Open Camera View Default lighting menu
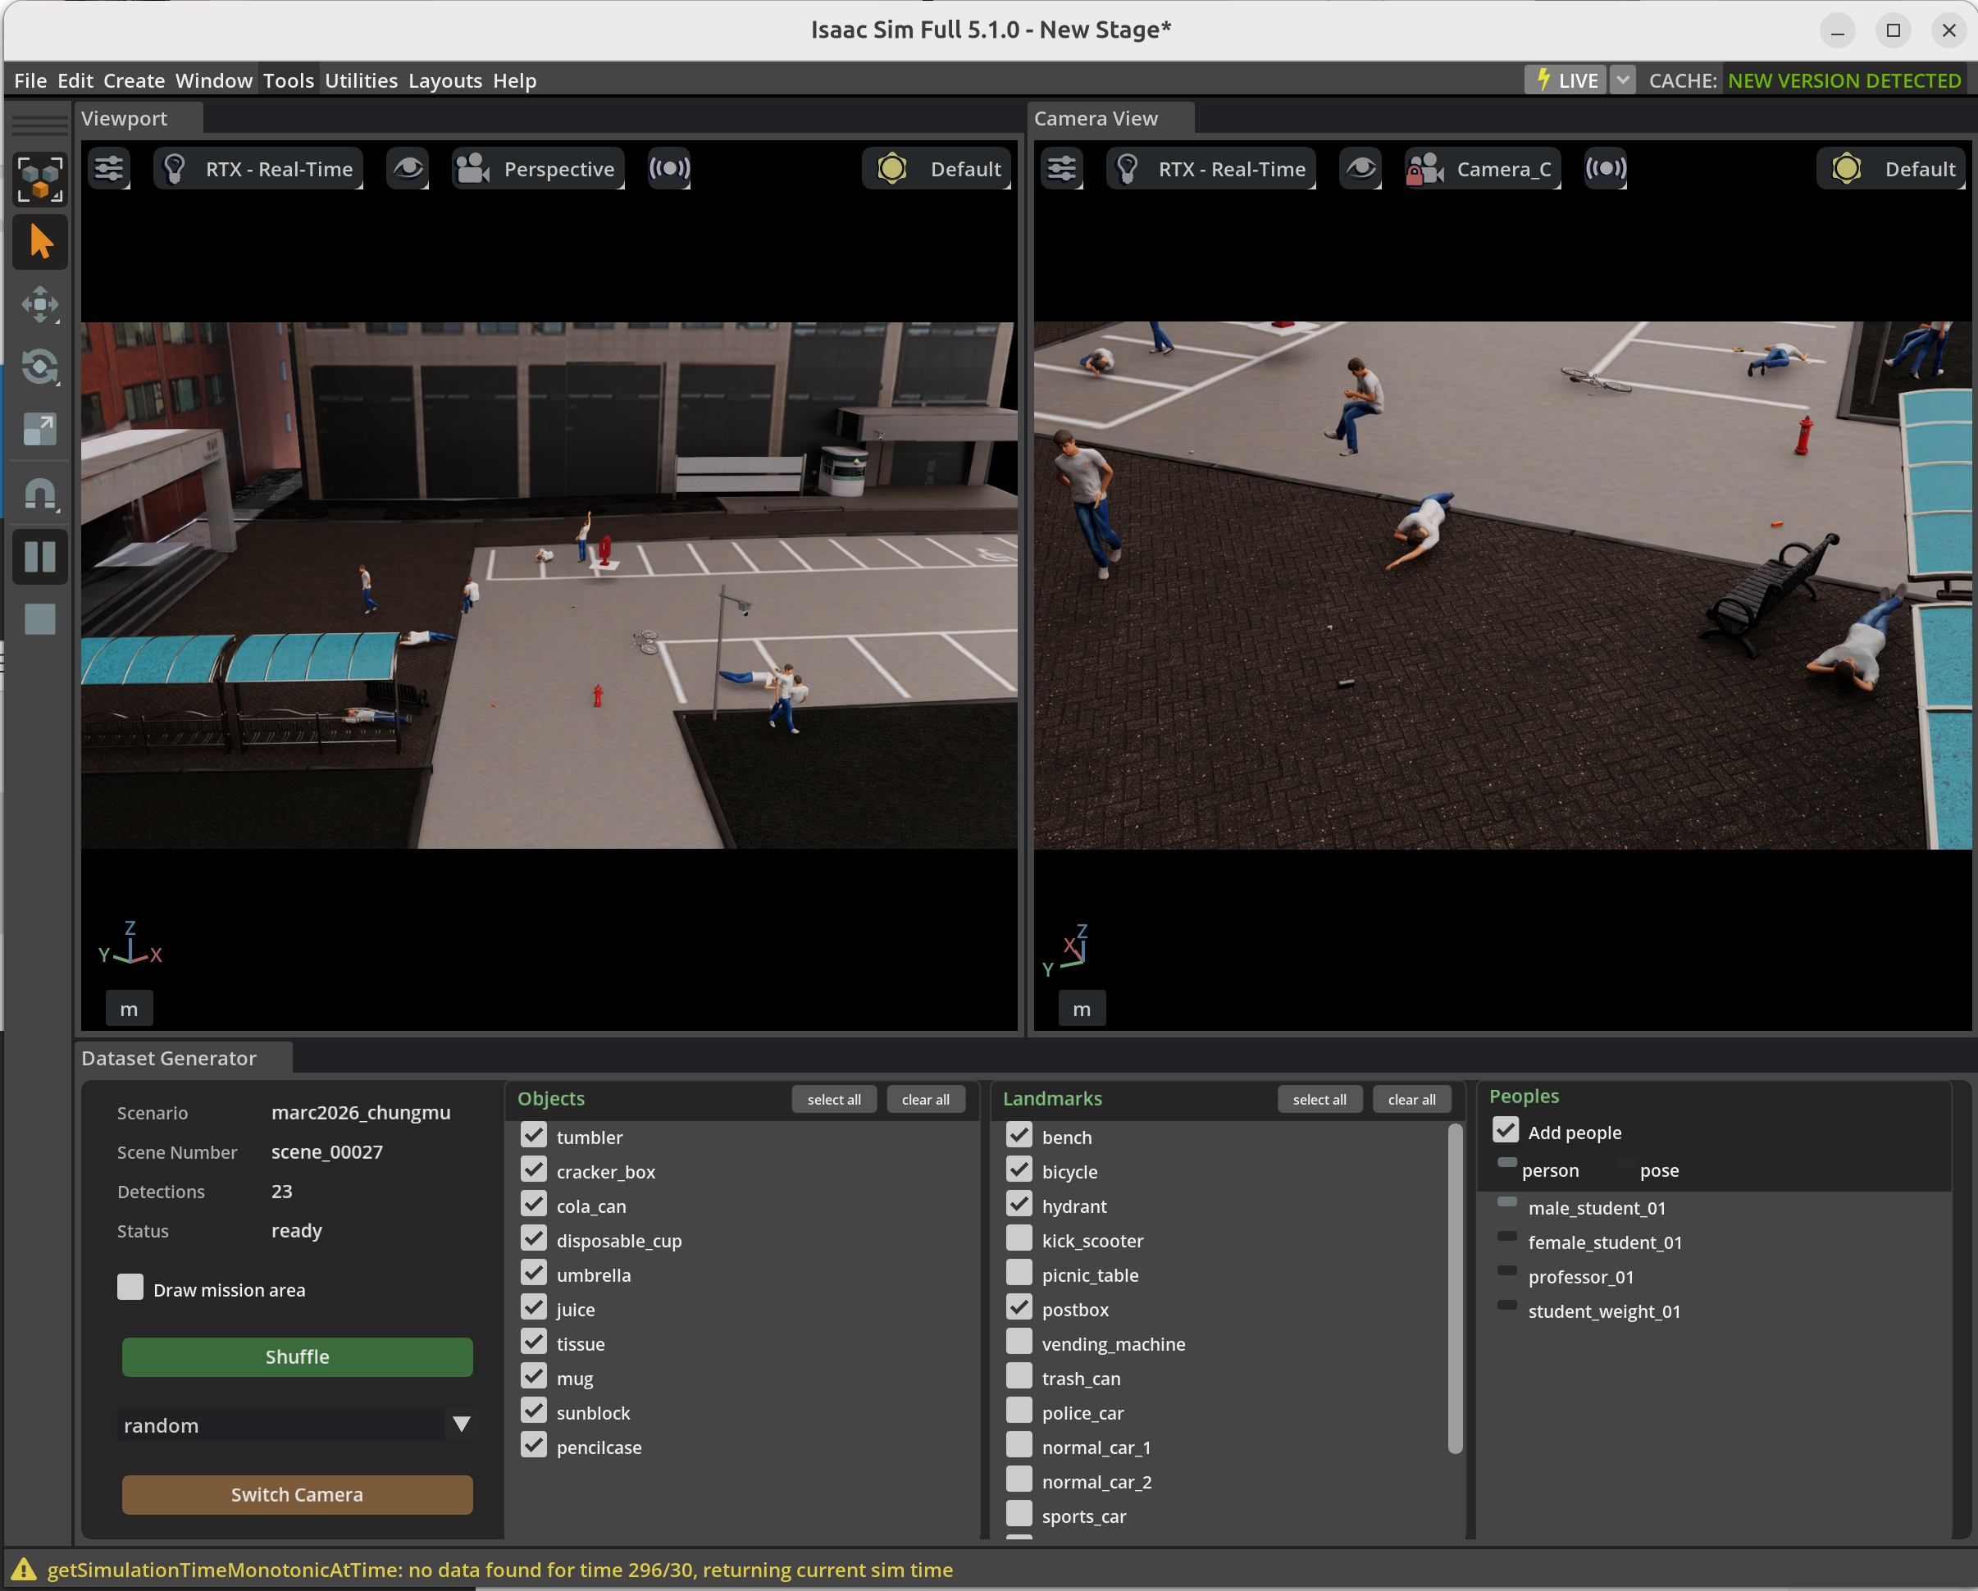 [x=1892, y=169]
